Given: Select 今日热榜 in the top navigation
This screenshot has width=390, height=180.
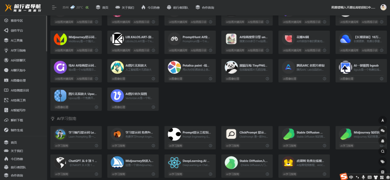Looking at the screenshot, I should tap(150, 8).
